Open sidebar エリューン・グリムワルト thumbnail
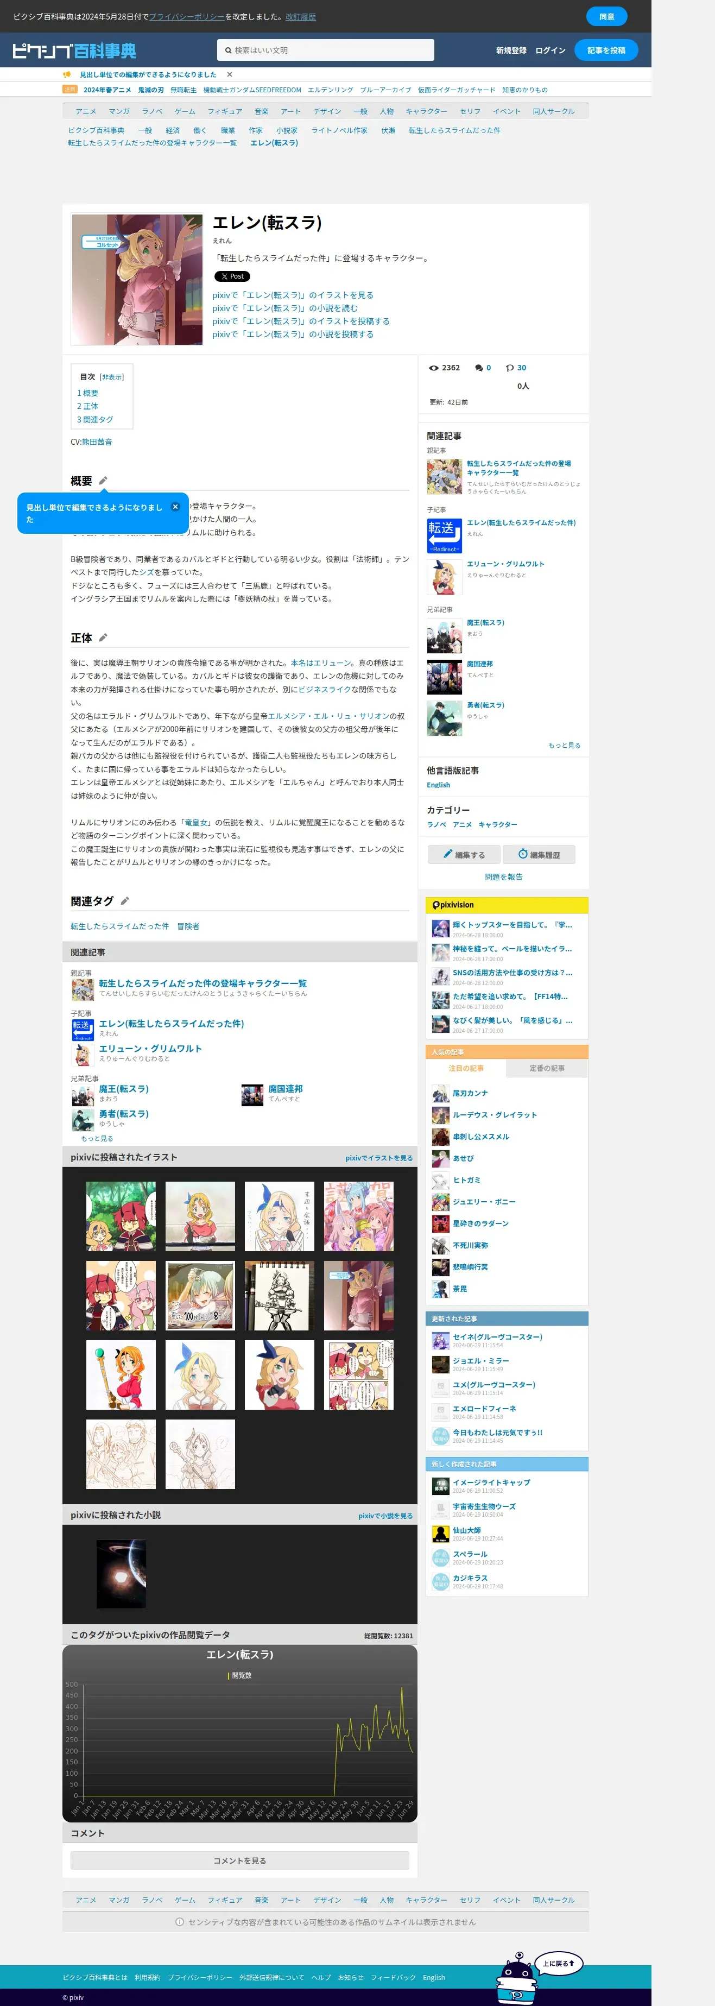 444,578
